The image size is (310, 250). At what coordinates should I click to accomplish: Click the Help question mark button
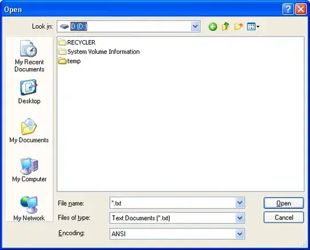tap(288, 9)
